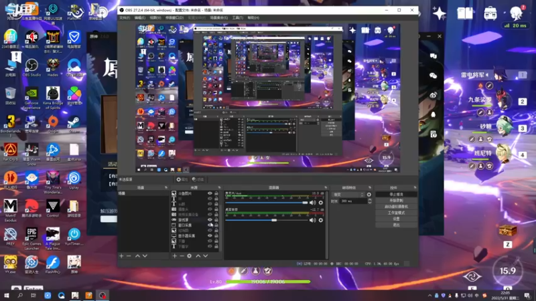Open source properties gear below sources list
This screenshot has height=301, width=536.
pyautogui.click(x=190, y=256)
